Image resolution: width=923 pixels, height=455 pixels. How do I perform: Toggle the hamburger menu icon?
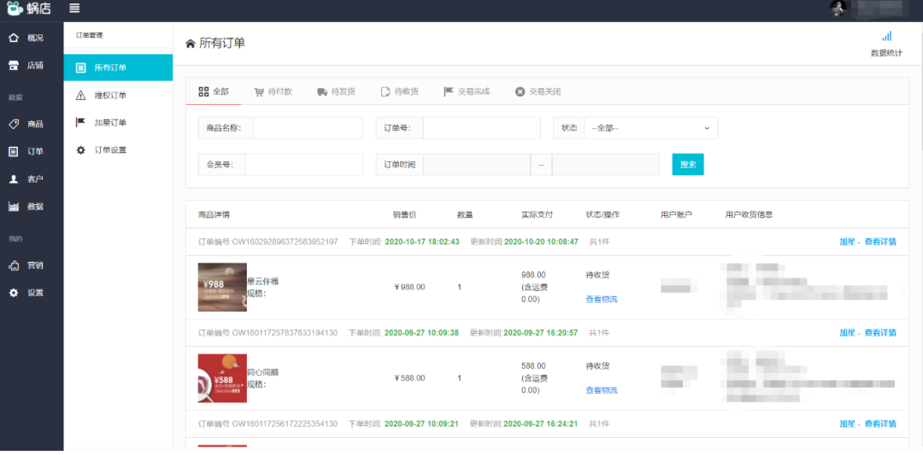(74, 9)
